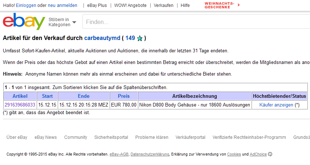Sort table by Artikel column header
This screenshot has height=165, width=310.
tap(20, 96)
